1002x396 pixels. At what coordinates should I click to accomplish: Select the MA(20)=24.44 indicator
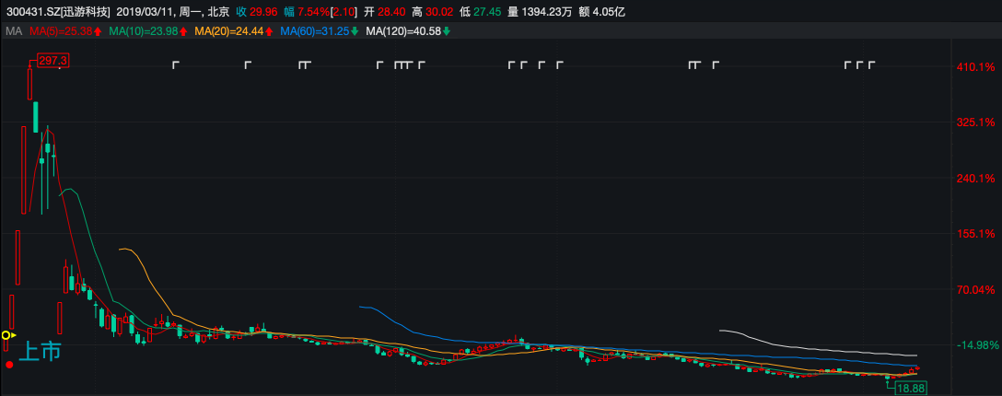[x=230, y=31]
